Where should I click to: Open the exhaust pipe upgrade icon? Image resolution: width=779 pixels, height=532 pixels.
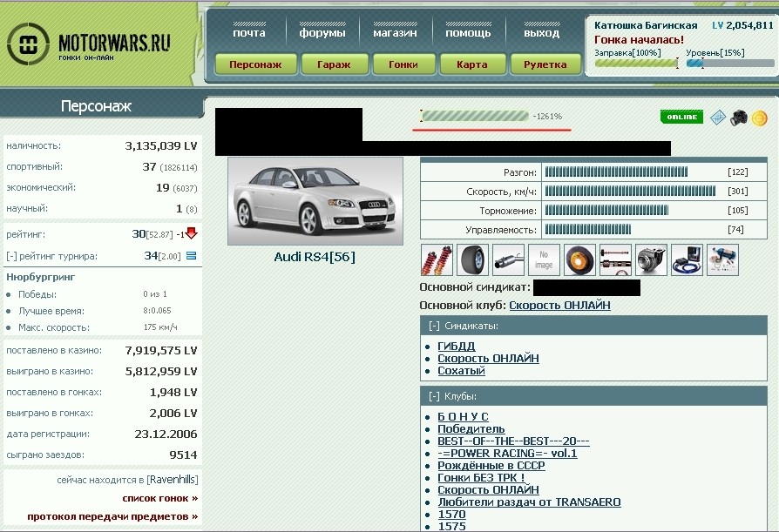click(x=508, y=259)
